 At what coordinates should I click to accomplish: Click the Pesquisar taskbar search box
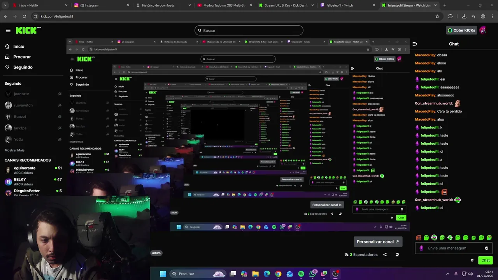[198, 274]
